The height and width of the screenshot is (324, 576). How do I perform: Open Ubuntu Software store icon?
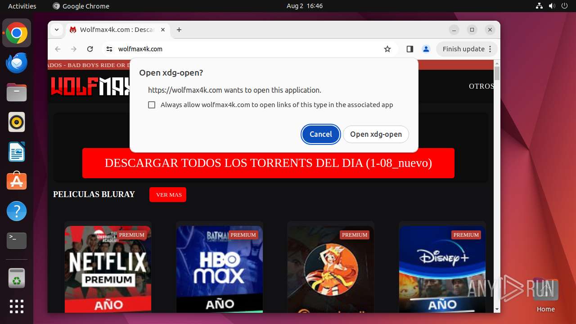(x=17, y=181)
